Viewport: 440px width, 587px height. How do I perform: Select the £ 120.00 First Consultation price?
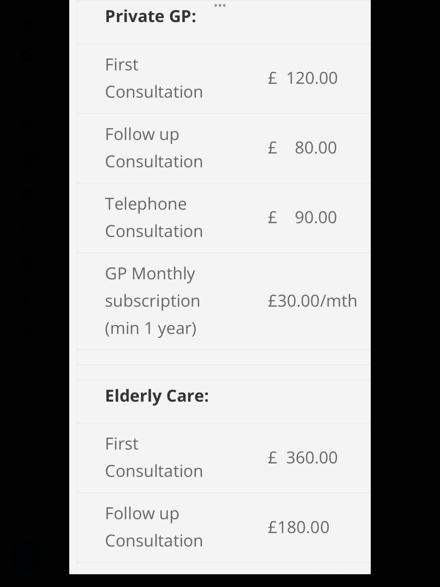[x=303, y=78]
